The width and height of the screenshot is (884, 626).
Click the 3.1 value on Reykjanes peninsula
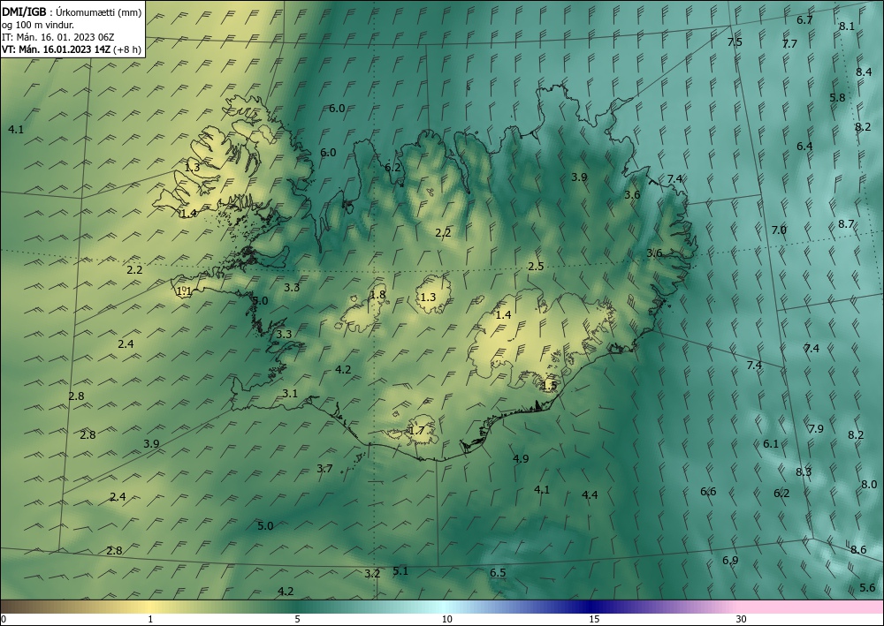(290, 393)
